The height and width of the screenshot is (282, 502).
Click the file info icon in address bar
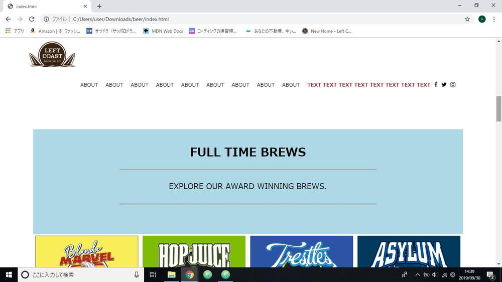46,19
